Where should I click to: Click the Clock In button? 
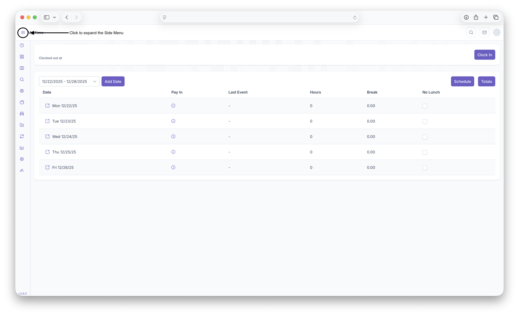(x=484, y=55)
